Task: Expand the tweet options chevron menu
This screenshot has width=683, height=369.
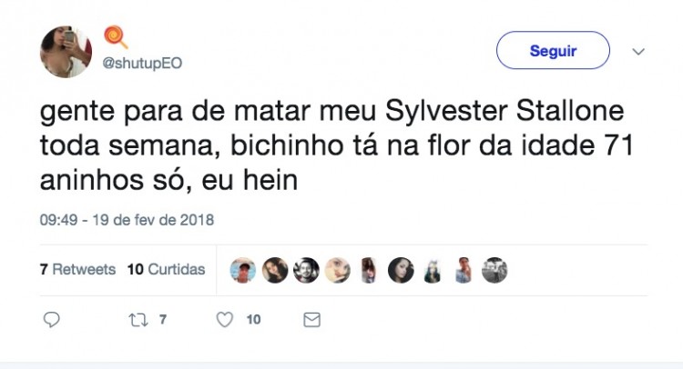Action: coord(638,51)
